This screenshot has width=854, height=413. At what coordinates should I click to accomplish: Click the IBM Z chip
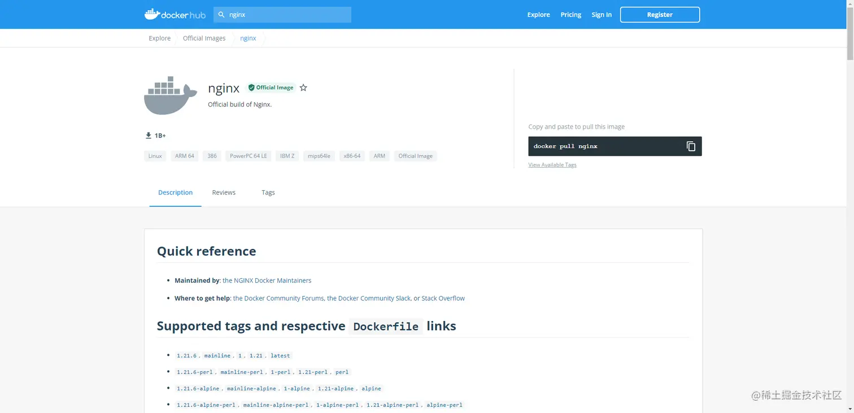tap(287, 156)
